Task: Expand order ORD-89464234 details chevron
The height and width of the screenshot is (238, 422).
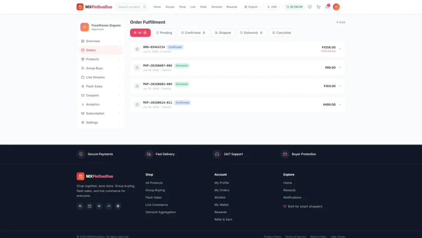Action: coord(340,49)
